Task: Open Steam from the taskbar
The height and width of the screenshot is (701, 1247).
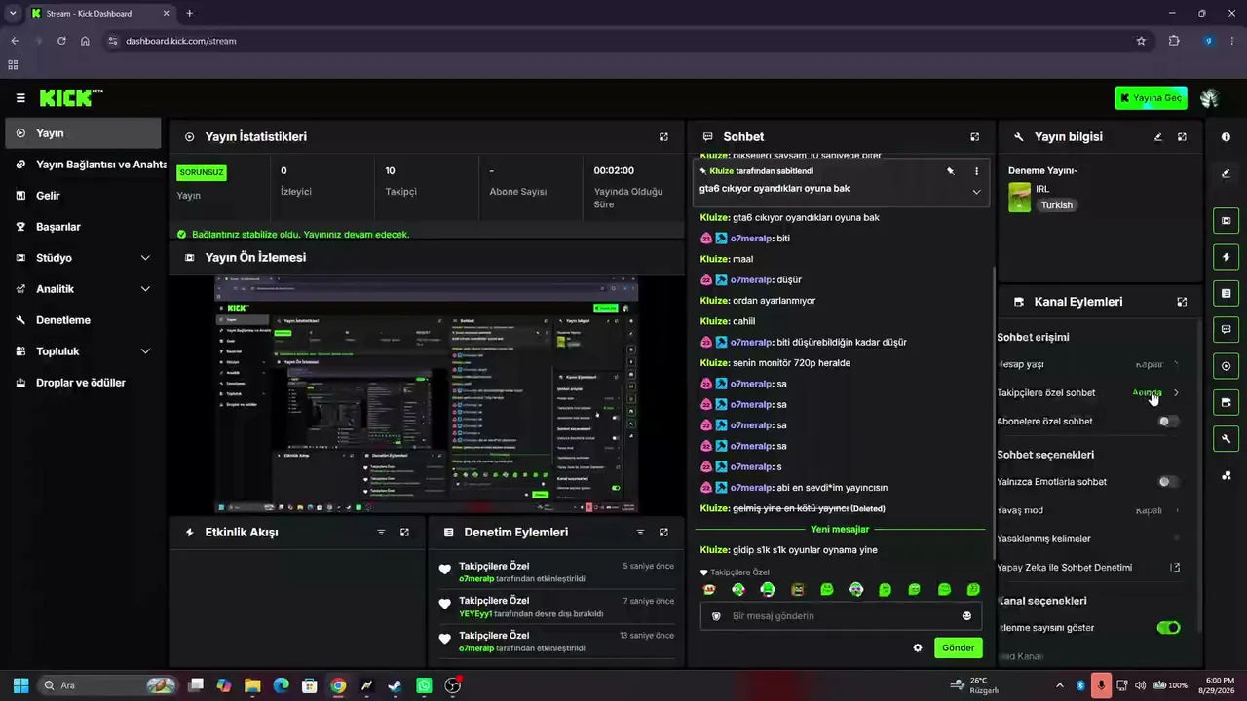Action: pyautogui.click(x=395, y=685)
